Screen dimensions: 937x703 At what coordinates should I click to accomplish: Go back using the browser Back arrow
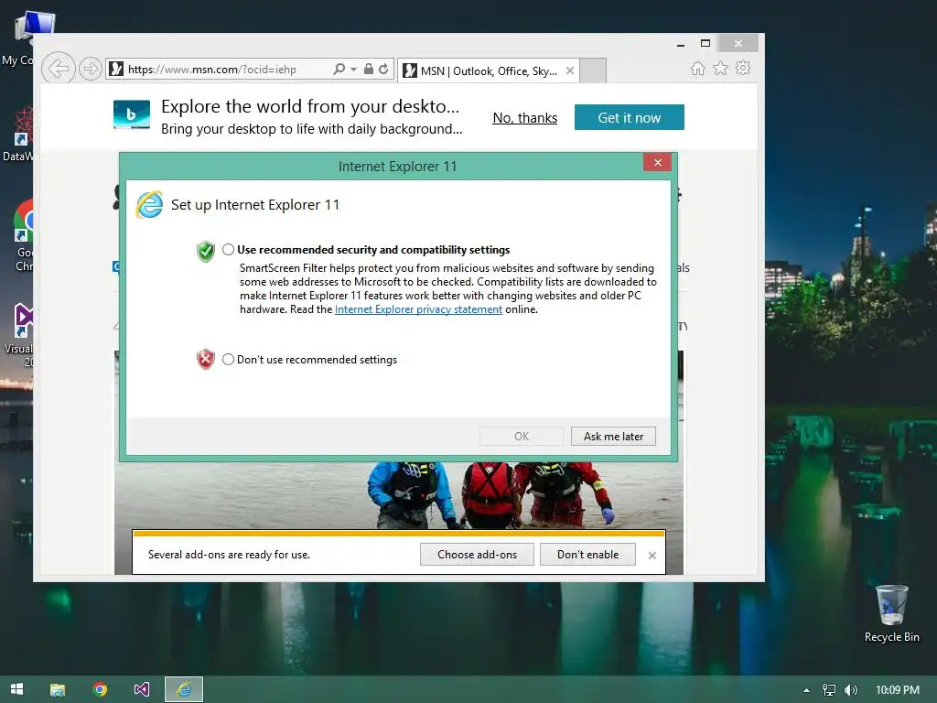pos(59,69)
